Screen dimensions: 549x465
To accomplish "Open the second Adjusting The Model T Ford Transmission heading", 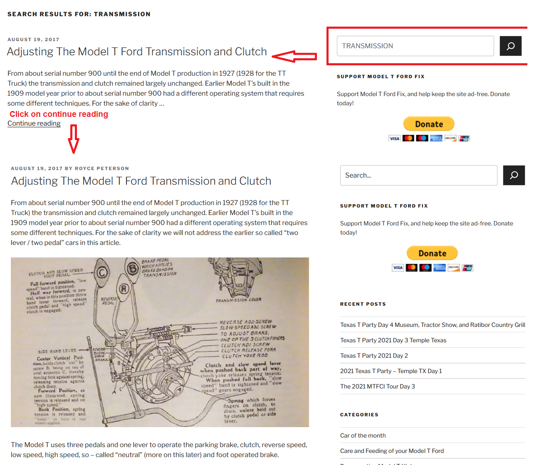I will 141,181.
